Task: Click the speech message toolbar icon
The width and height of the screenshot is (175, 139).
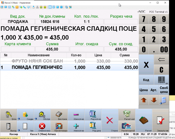Action: click(x=29, y=7)
